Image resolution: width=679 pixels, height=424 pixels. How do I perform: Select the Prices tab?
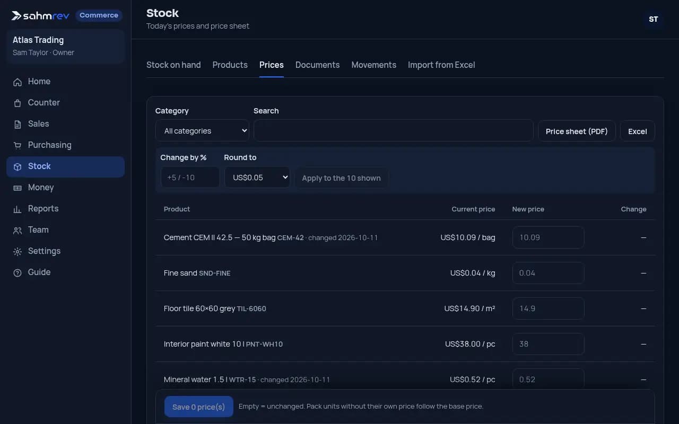[272, 65]
